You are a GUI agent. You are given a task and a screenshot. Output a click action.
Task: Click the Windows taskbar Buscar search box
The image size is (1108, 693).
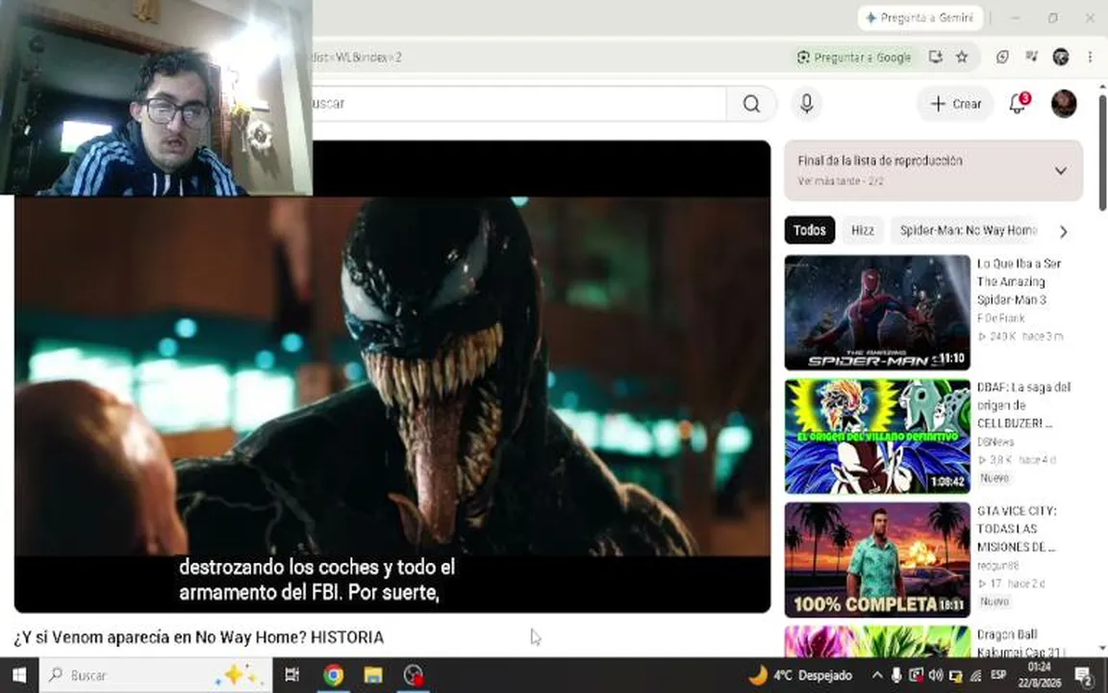point(156,676)
